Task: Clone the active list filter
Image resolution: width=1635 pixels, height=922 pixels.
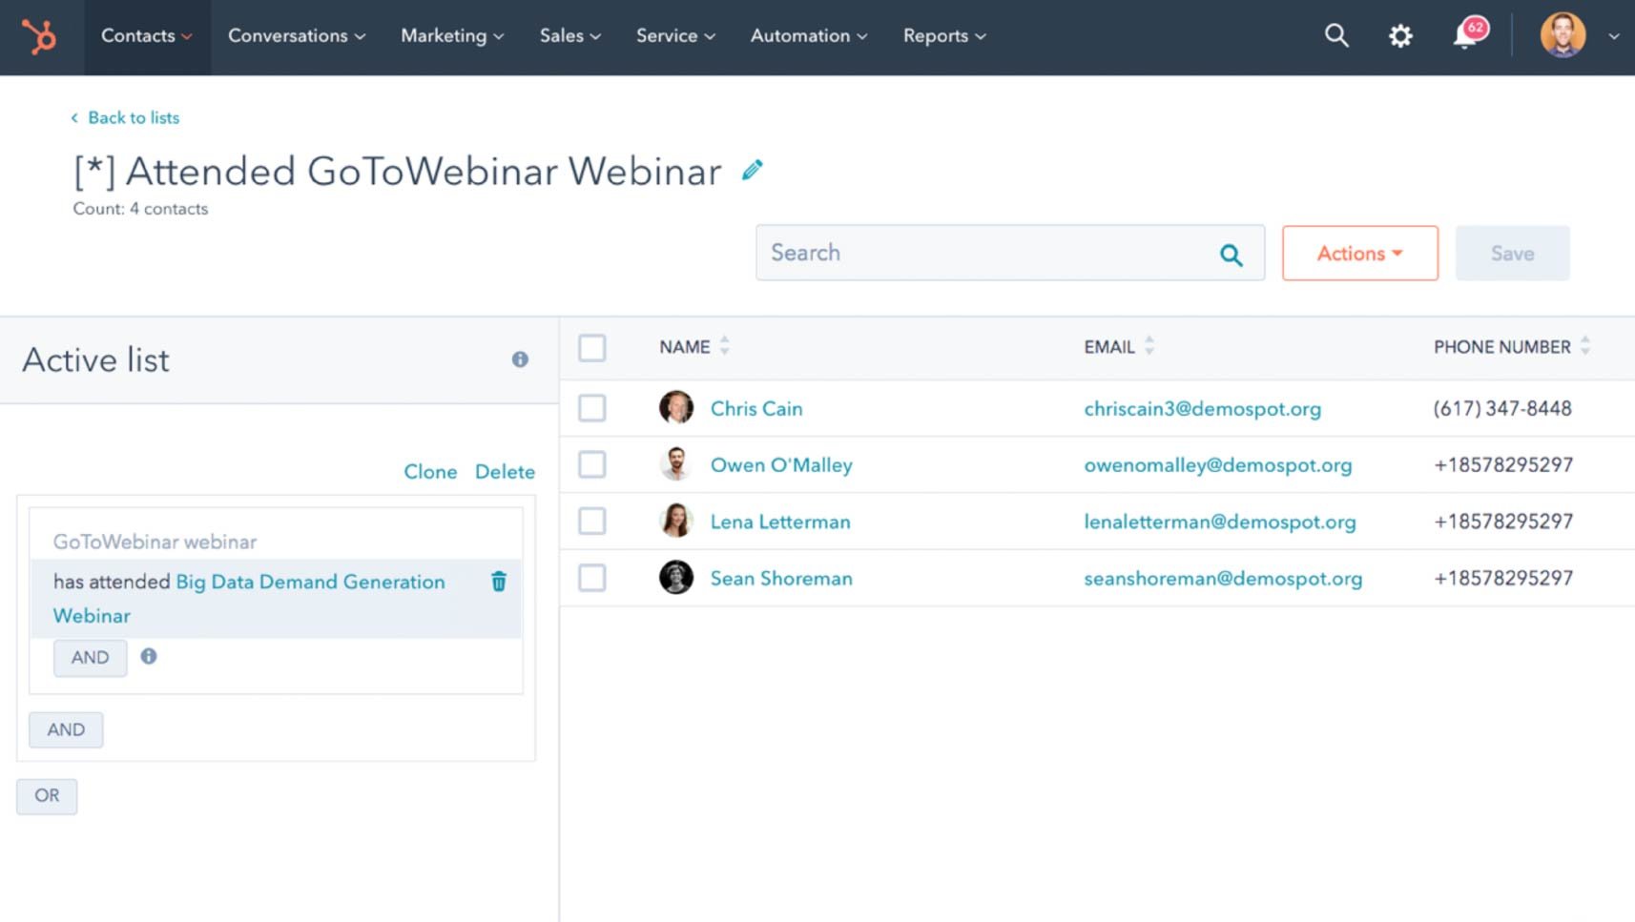Action: (x=429, y=471)
